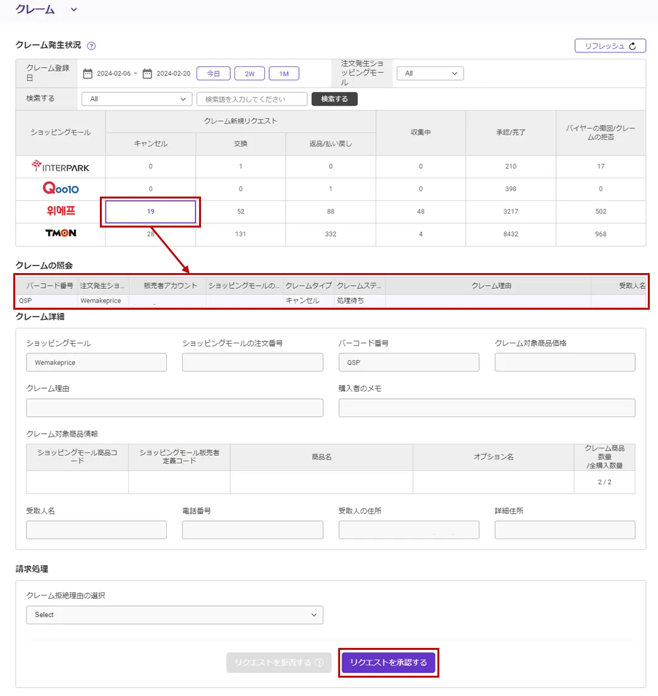Click the 위메프 collecting count 48
The height and width of the screenshot is (696, 658).
[x=420, y=211]
